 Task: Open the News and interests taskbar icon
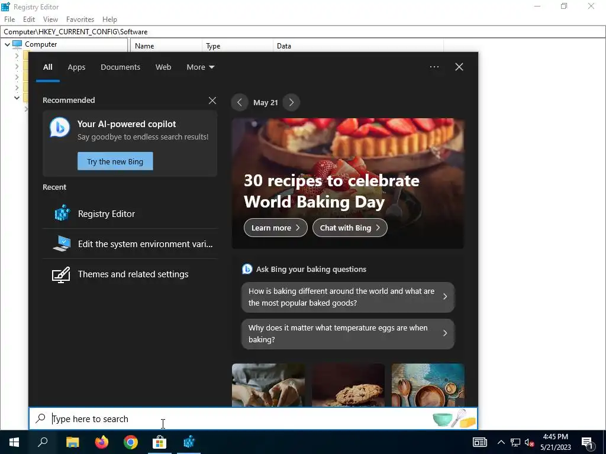(x=479, y=442)
